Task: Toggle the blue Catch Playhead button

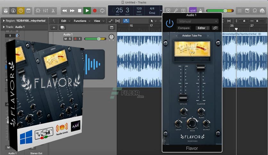Action: [126, 21]
